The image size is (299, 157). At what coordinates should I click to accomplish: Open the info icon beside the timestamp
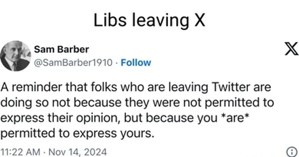[x=292, y=152]
